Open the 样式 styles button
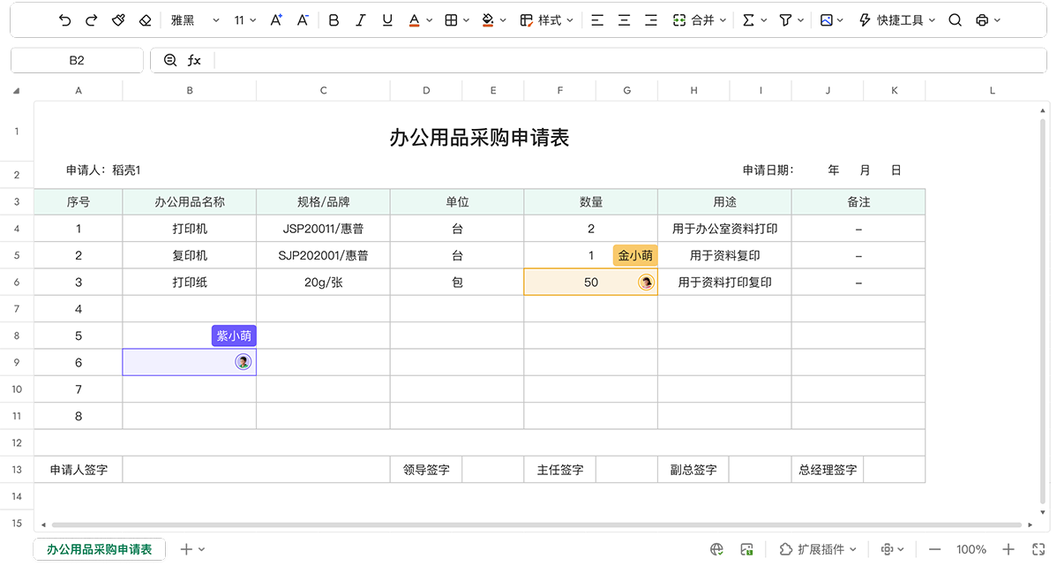 click(x=546, y=20)
